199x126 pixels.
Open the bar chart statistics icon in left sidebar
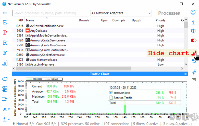5,63
